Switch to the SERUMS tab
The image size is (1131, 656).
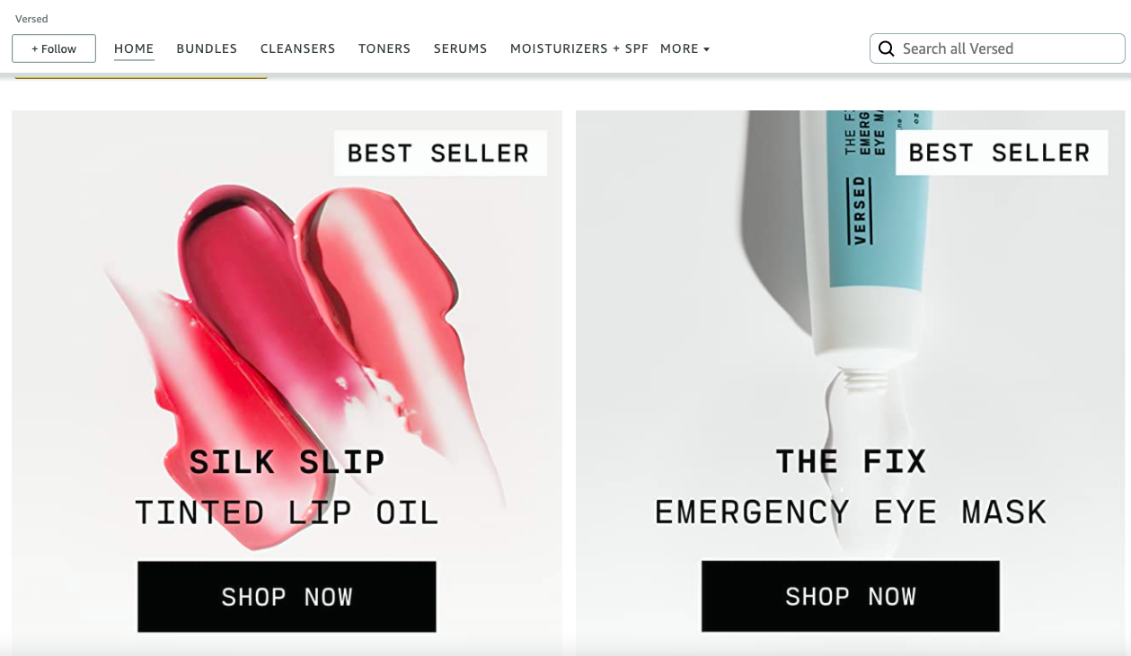(x=460, y=48)
